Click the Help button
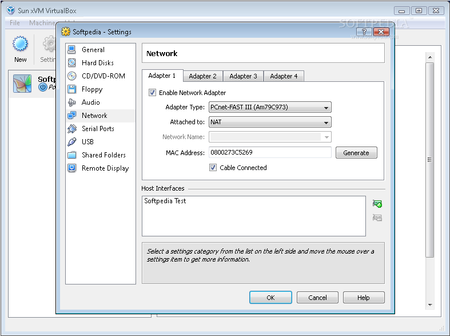450x336 pixels. point(364,298)
